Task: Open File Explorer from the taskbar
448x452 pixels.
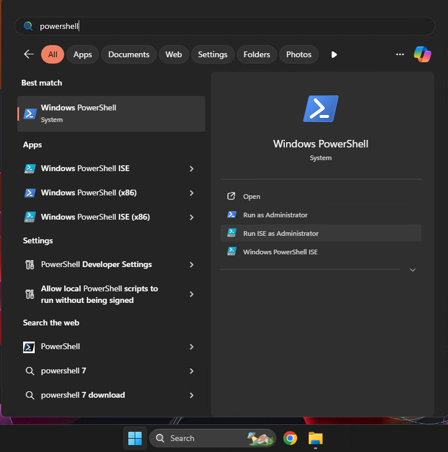Action: point(315,438)
